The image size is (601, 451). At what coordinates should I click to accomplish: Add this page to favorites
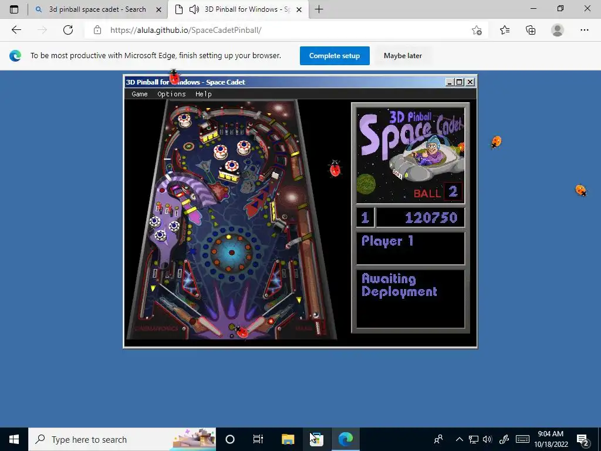point(477,30)
